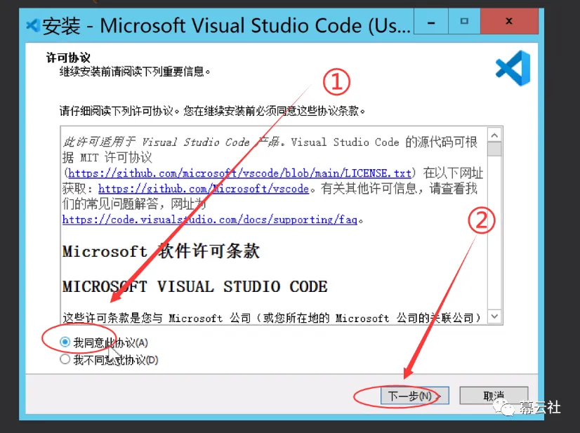Click the VS Code icon in title bar
580x433 pixels.
click(x=33, y=25)
